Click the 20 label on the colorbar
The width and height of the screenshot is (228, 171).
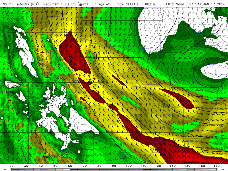coord(11,166)
